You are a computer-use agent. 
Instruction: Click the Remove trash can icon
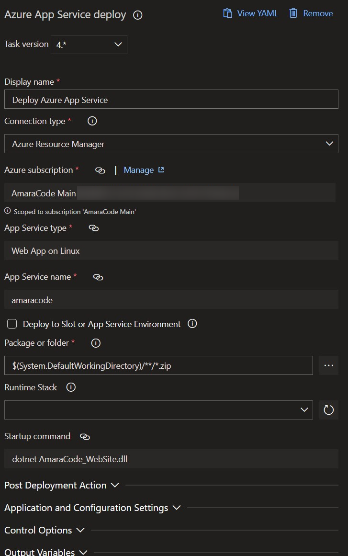click(293, 13)
